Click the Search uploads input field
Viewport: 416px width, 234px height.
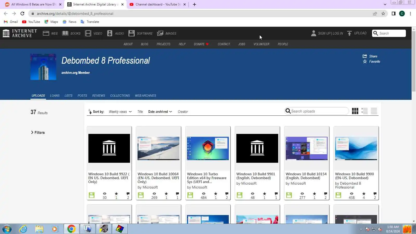coord(317,111)
